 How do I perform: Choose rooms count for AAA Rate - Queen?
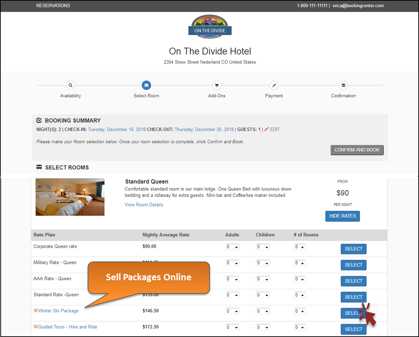tap(299, 279)
